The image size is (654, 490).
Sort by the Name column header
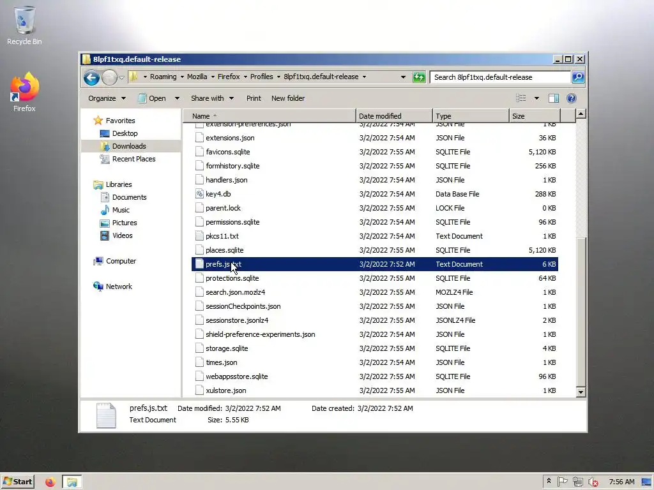coord(270,116)
